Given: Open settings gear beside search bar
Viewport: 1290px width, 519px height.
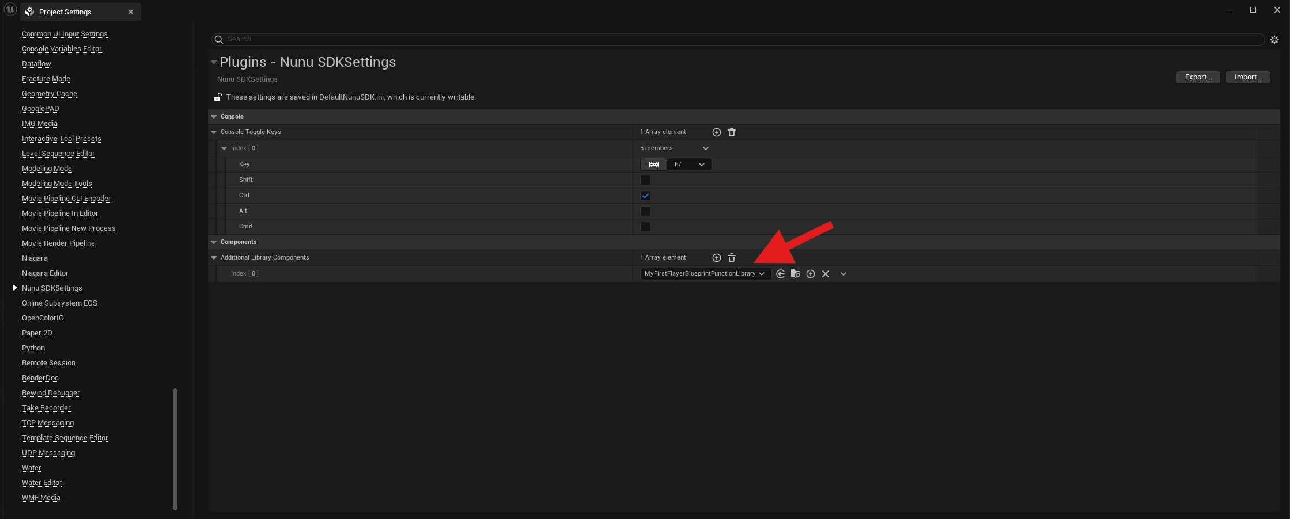Looking at the screenshot, I should 1274,40.
